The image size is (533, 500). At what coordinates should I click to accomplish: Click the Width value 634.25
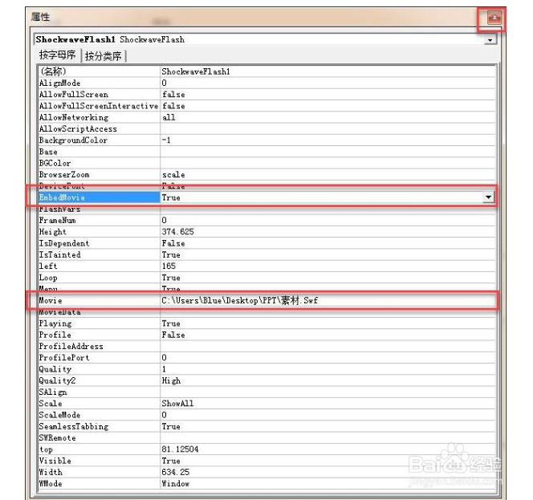176,472
